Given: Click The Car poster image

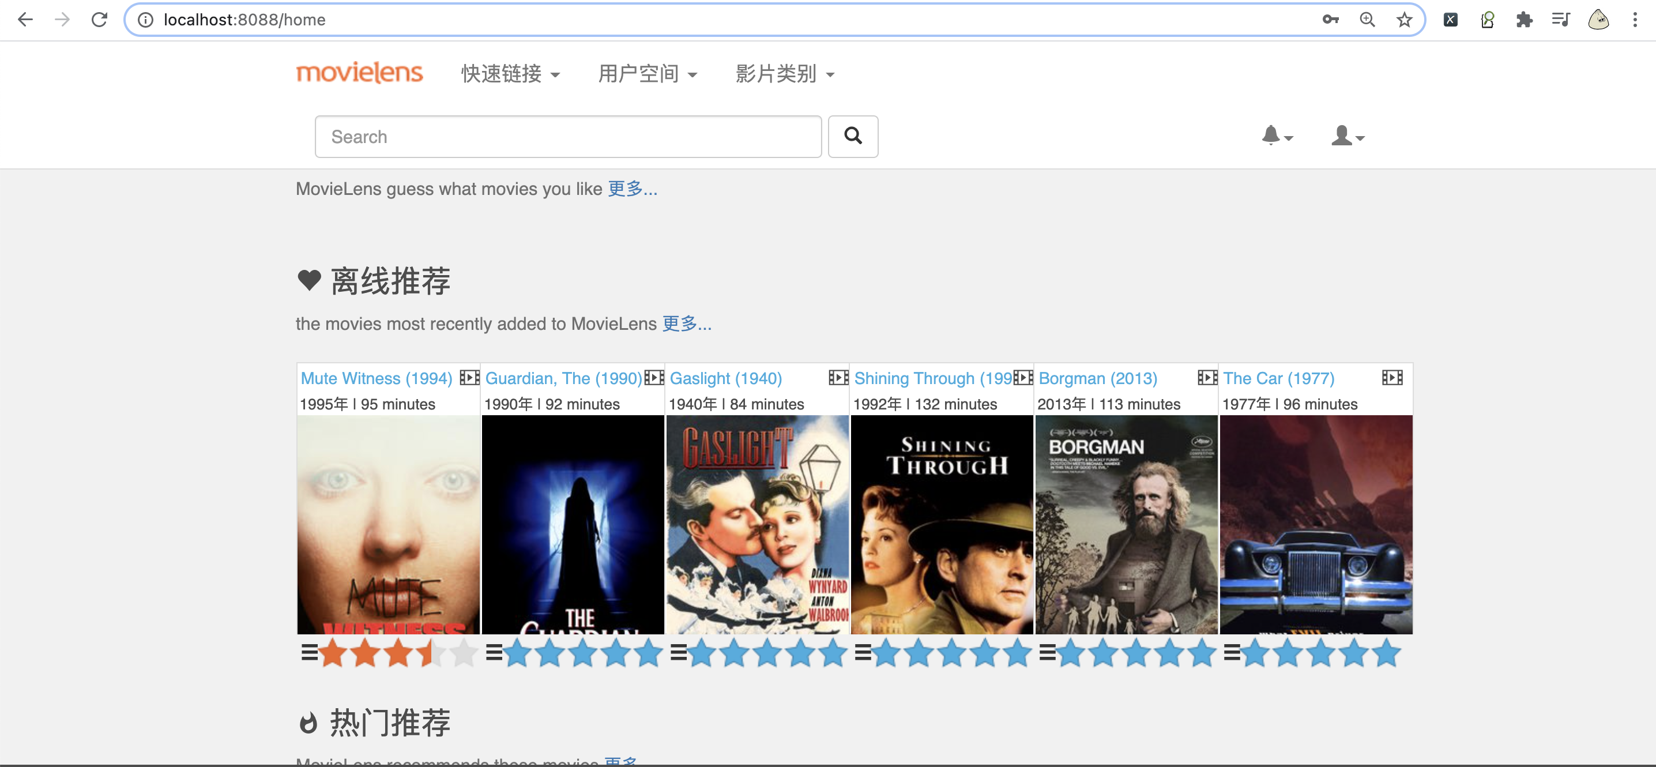Looking at the screenshot, I should 1316,525.
